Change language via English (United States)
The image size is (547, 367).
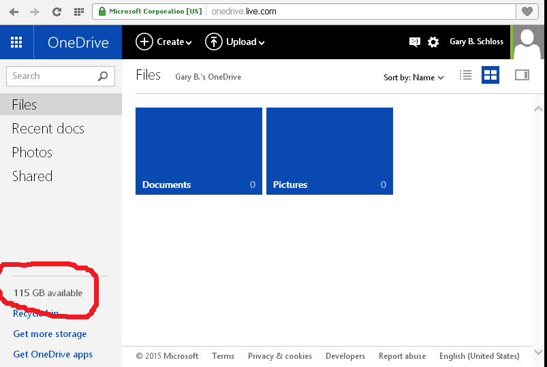[x=480, y=356]
